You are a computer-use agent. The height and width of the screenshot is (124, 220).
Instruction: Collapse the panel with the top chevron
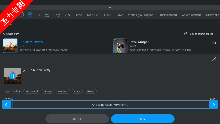pos(110,7)
